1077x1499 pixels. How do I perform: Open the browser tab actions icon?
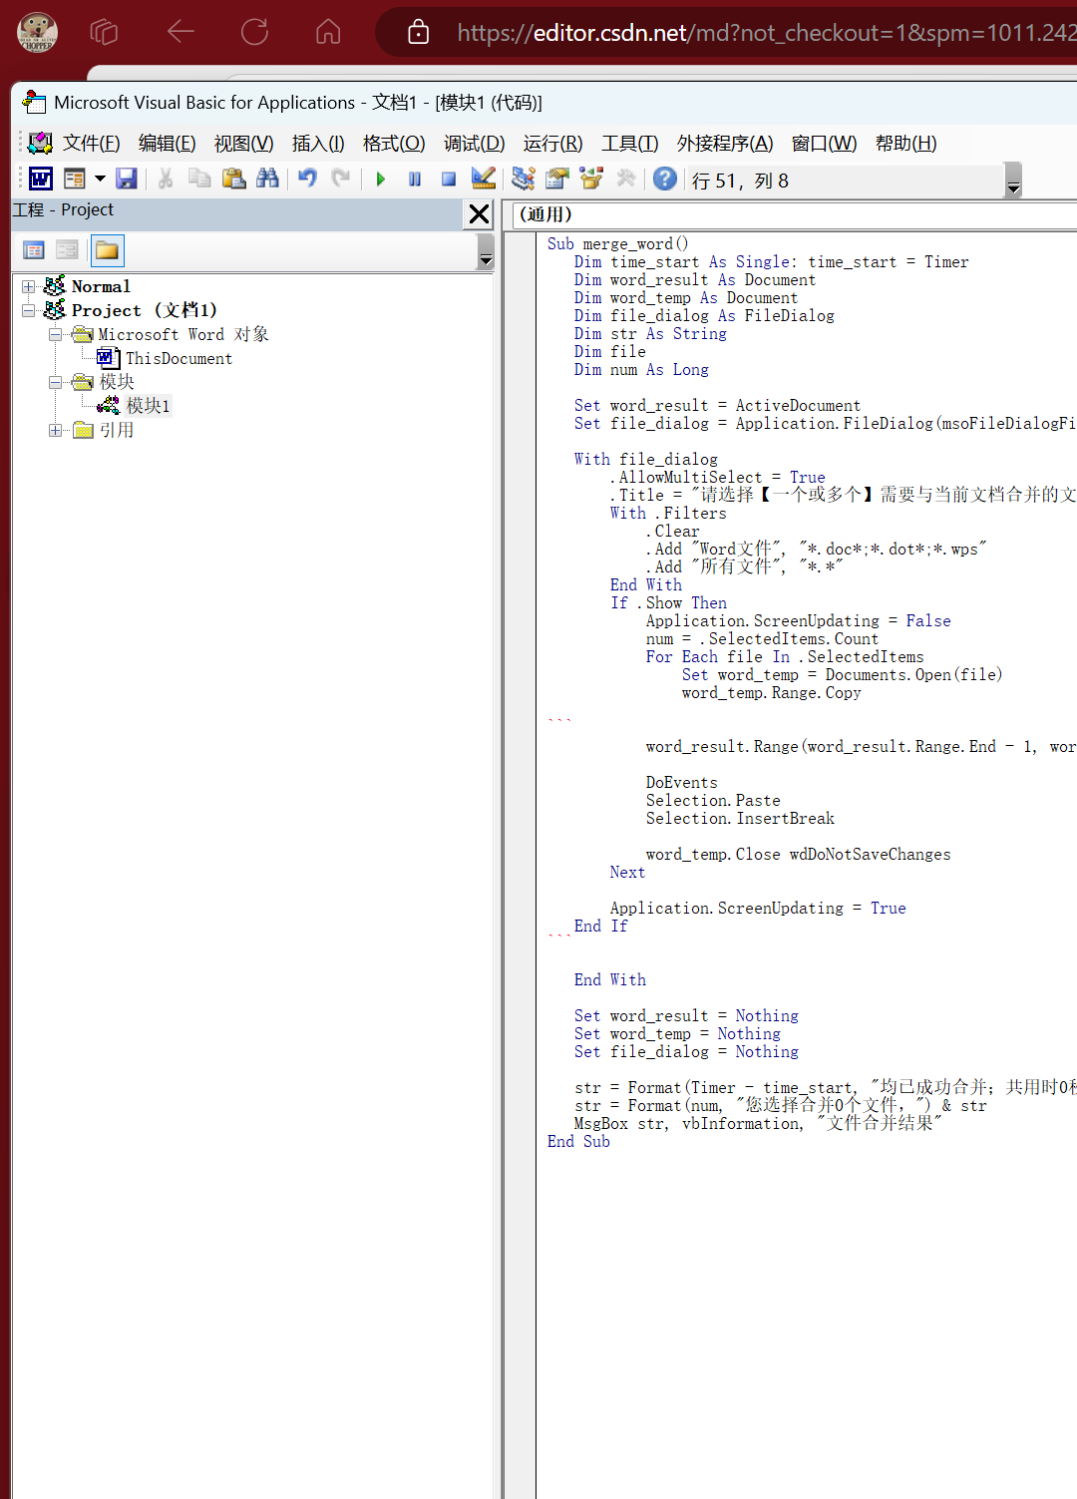104,32
